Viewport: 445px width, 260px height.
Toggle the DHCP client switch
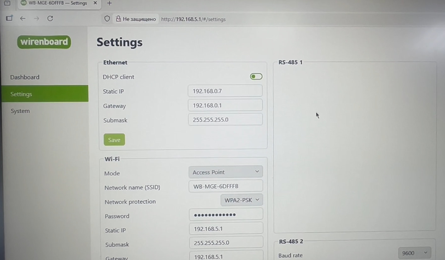256,76
